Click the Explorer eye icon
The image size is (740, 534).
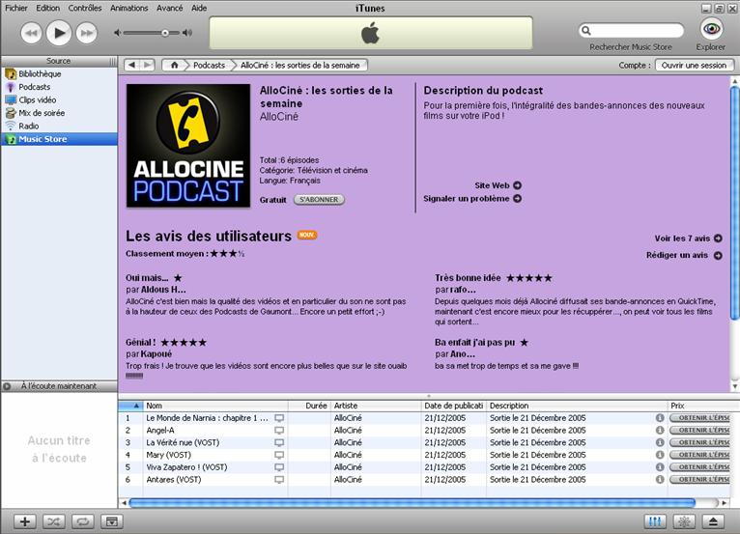(x=711, y=29)
